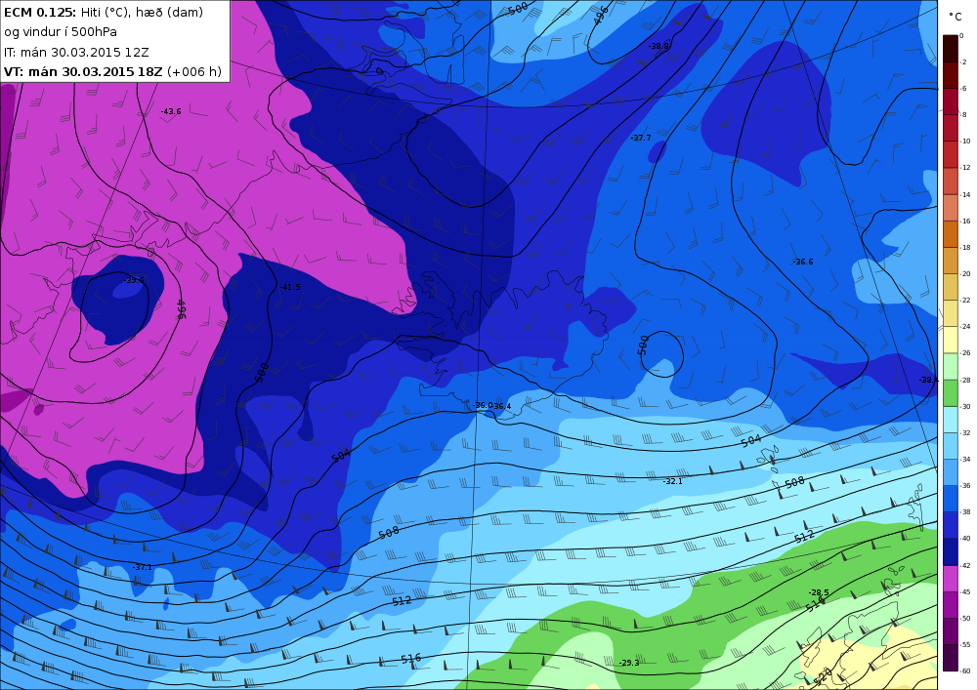Click the '-32.1' temperature value on the map
This screenshot has height=690, width=977.
(x=672, y=481)
